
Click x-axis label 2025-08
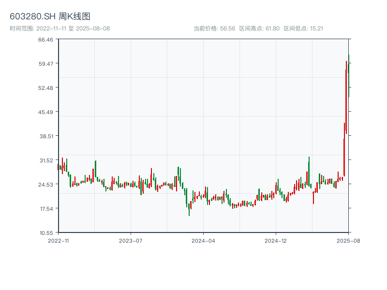point(348,241)
